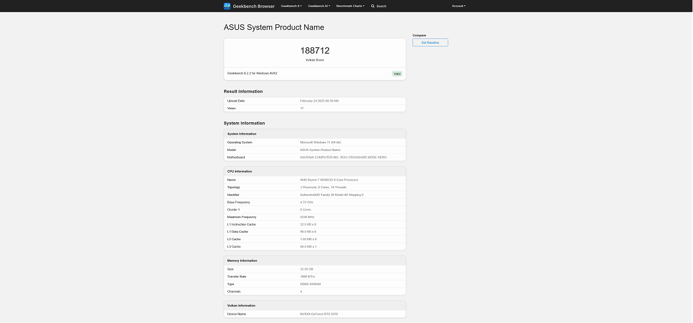The width and height of the screenshot is (693, 323).
Task: Click the AuthenticAMD Family 26 identifier value
Action: click(x=332, y=195)
